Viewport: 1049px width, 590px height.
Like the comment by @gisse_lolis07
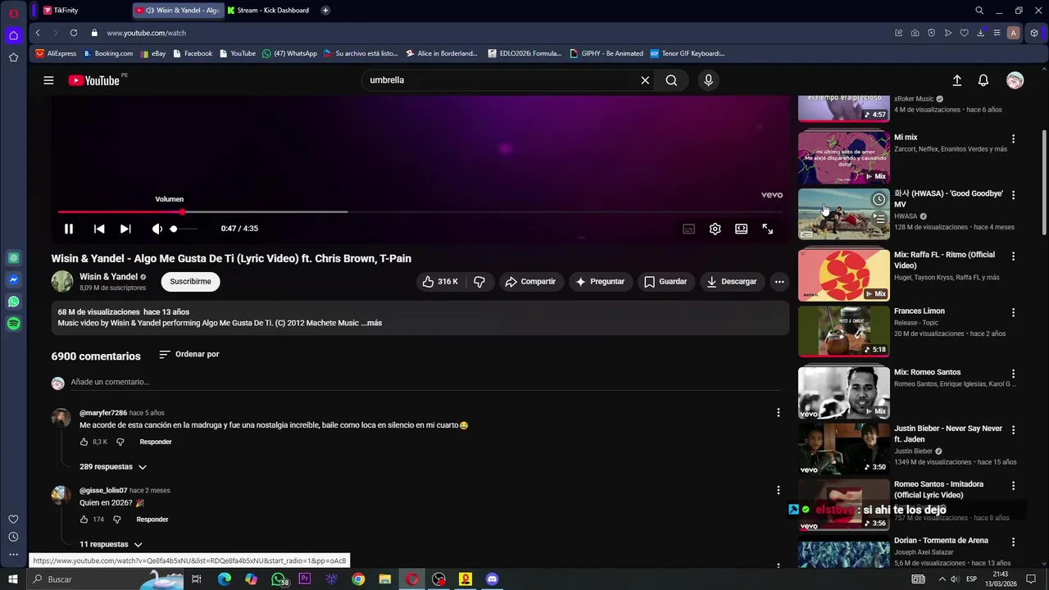tap(84, 520)
